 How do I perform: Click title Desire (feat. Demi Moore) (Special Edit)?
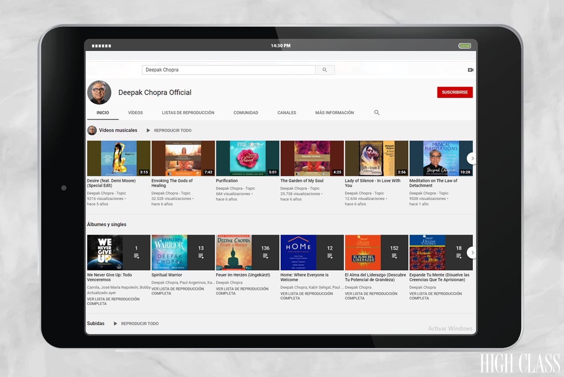[x=111, y=183]
